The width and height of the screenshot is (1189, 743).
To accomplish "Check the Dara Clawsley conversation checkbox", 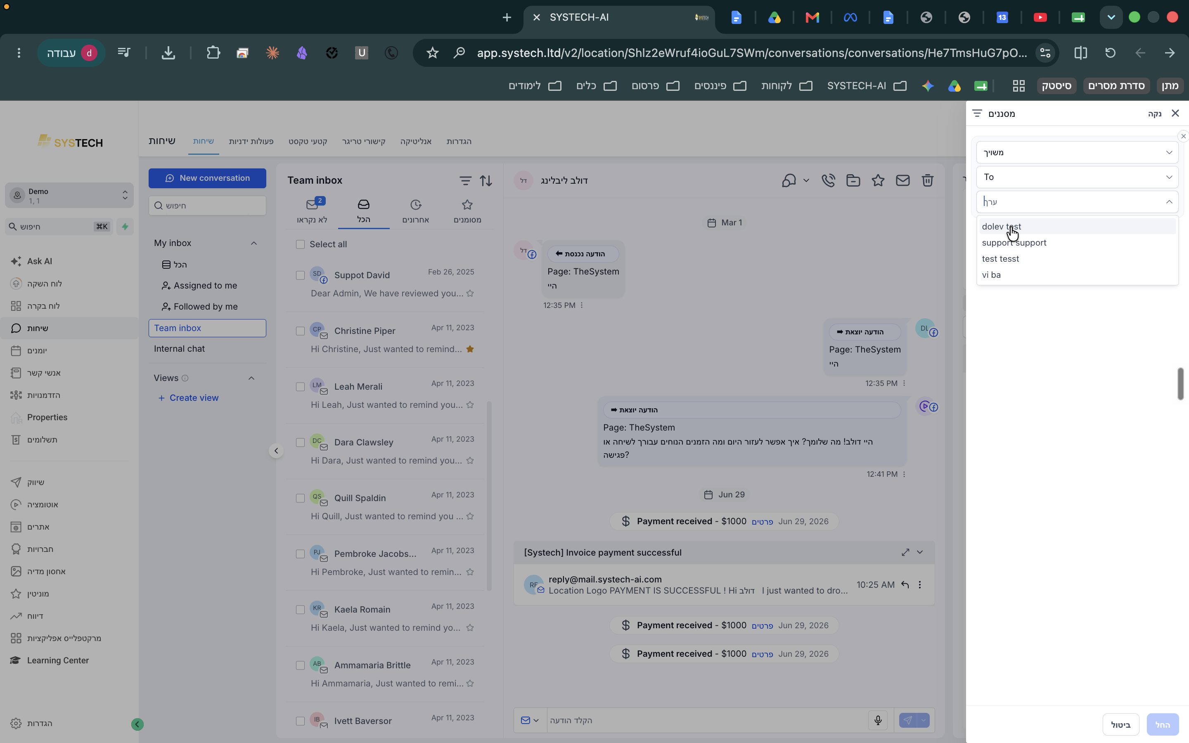I will coord(300,443).
